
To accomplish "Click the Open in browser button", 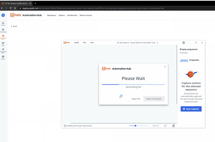I will click(154, 99).
